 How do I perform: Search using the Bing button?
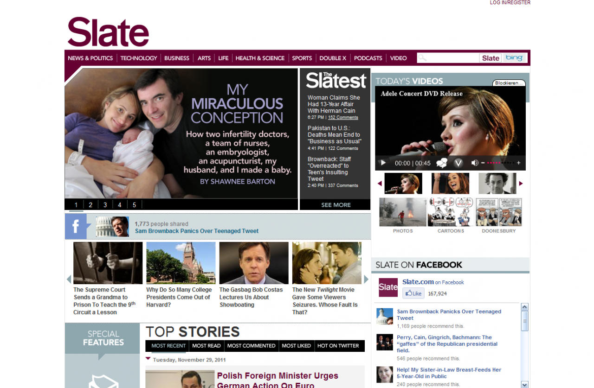point(514,58)
